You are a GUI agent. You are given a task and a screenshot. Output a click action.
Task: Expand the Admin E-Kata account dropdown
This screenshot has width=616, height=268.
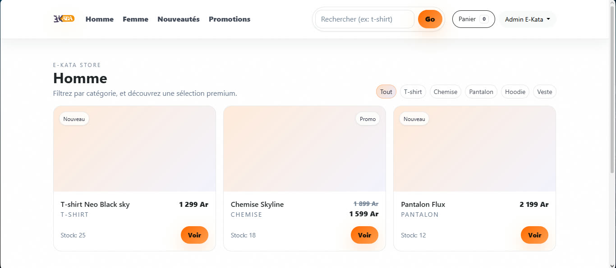click(x=528, y=19)
